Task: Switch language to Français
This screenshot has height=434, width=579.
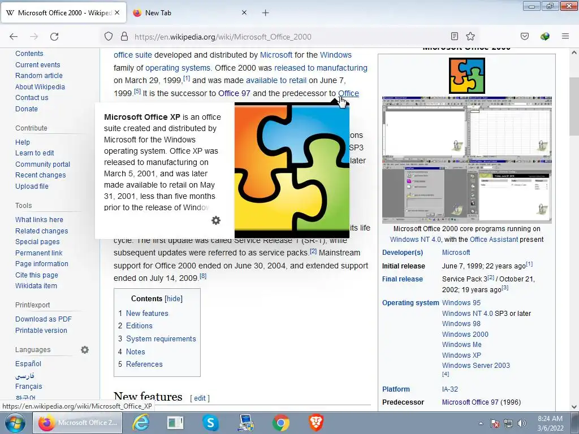Action: click(x=28, y=387)
